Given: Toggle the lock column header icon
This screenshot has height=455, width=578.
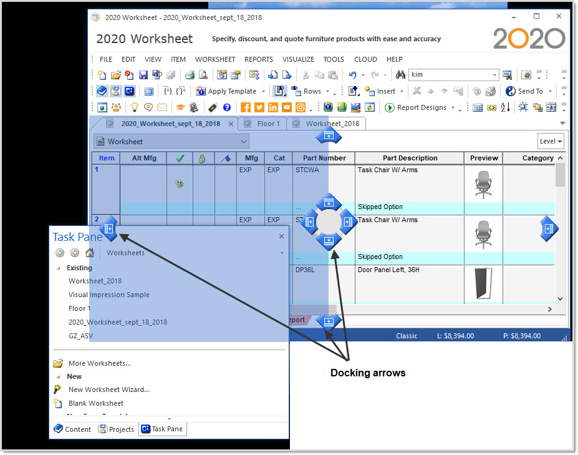Looking at the screenshot, I should (203, 158).
